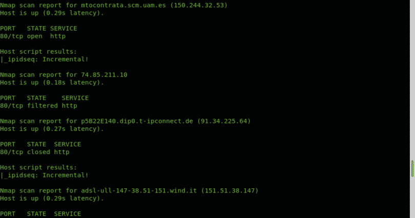The height and width of the screenshot is (218, 415).
Task: Click "Host script results:" below closed port line
Action: tap(38, 167)
